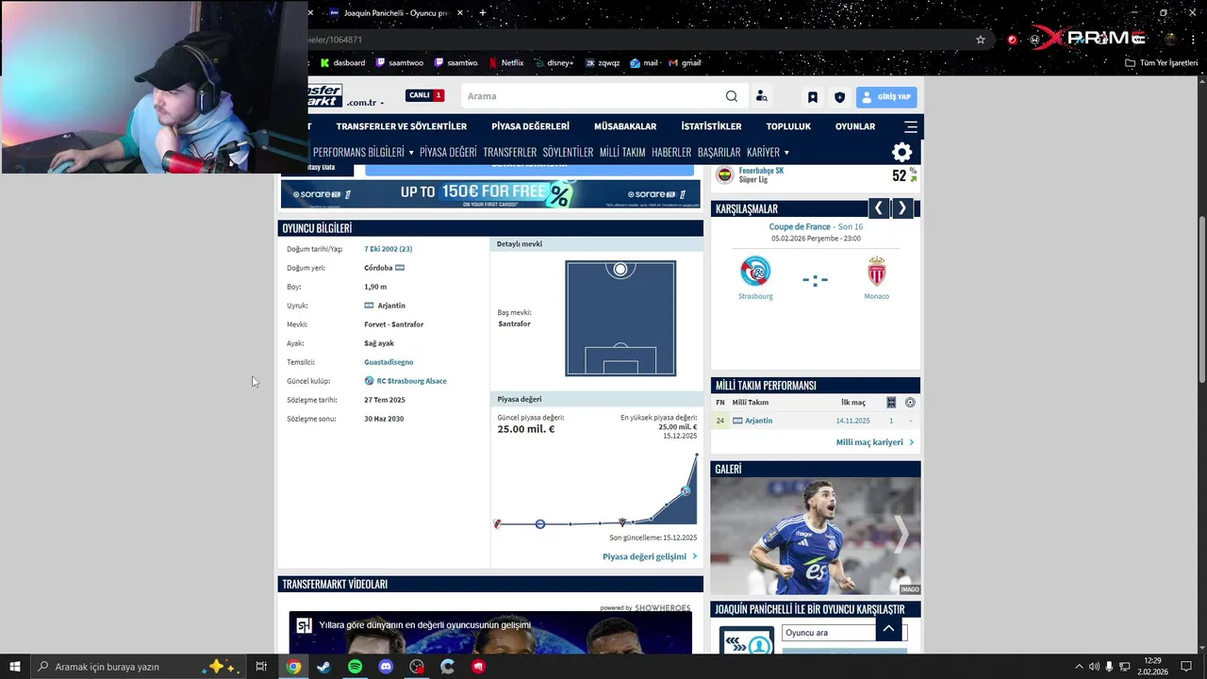Switch to Söylentiler tab
The height and width of the screenshot is (679, 1207).
pyautogui.click(x=568, y=152)
